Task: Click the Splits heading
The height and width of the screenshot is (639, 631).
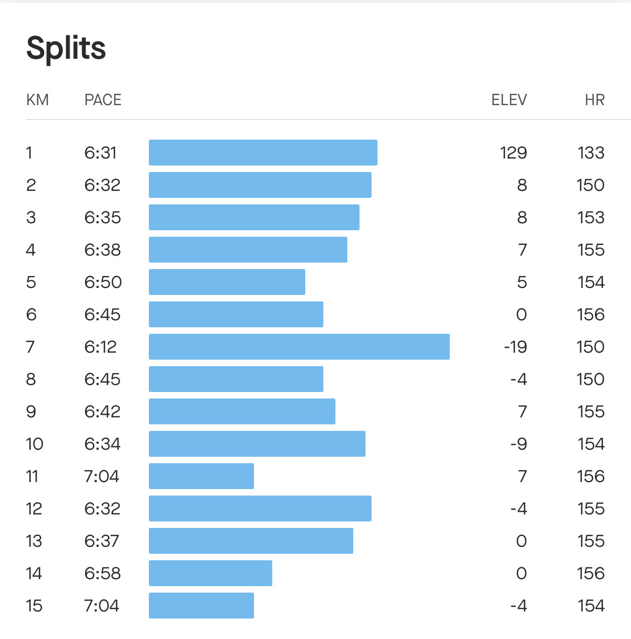Action: coord(66,49)
